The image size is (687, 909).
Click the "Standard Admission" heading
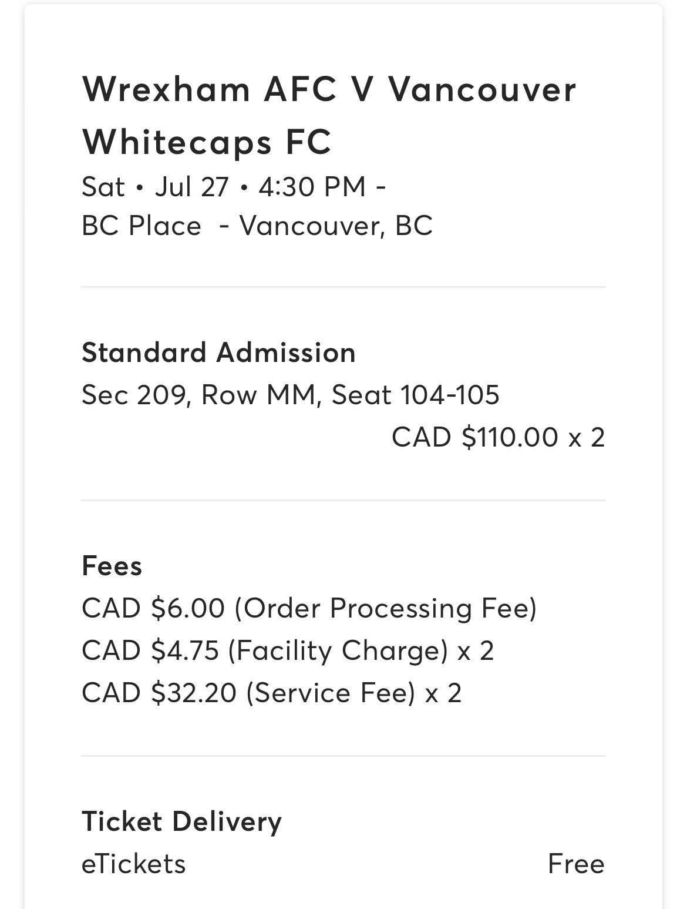(218, 353)
